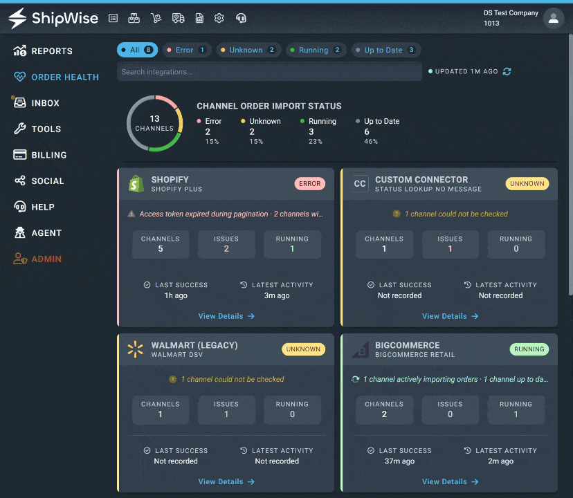Click the Search integrations field
Screen dimensions: 573x498
pos(269,72)
